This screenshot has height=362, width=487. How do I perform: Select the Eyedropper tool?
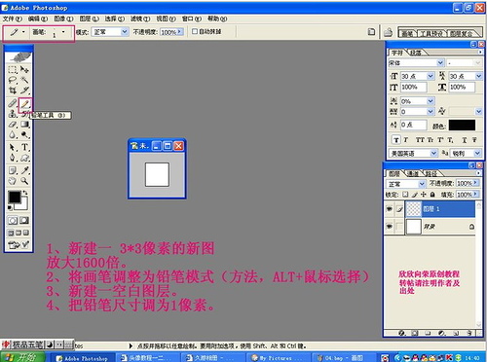click(24, 170)
